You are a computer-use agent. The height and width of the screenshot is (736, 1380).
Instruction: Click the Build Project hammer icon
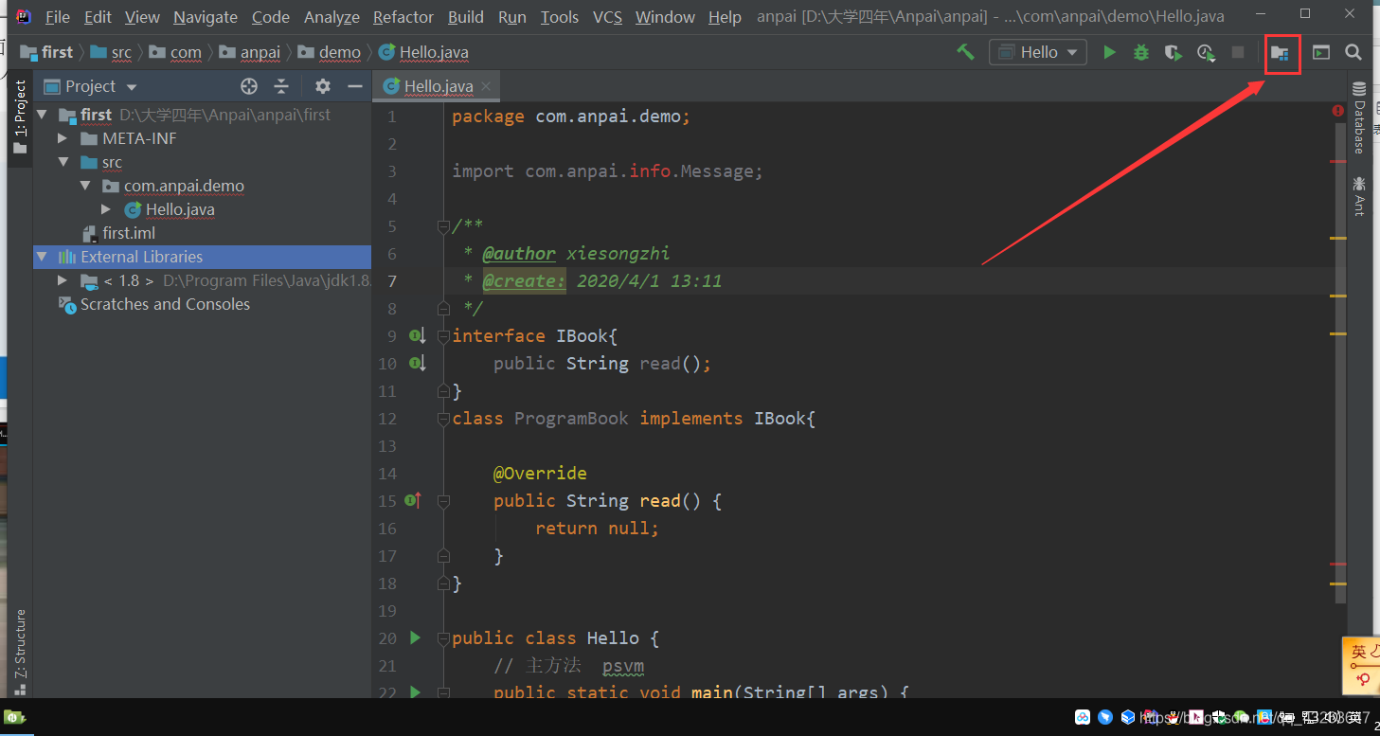click(965, 52)
